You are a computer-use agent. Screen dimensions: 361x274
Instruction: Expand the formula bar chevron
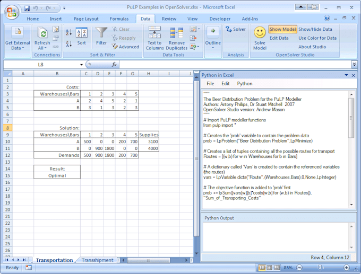[x=354, y=64]
